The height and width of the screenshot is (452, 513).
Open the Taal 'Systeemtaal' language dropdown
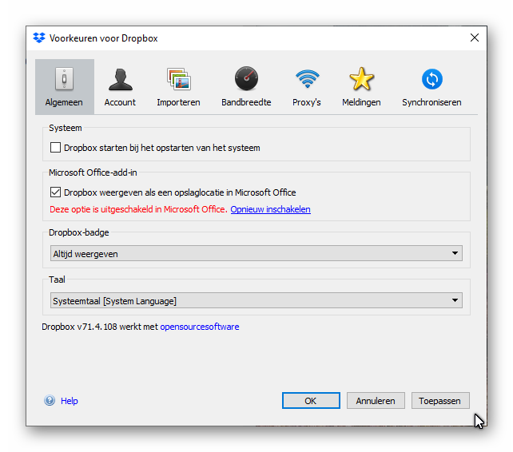pyautogui.click(x=256, y=300)
